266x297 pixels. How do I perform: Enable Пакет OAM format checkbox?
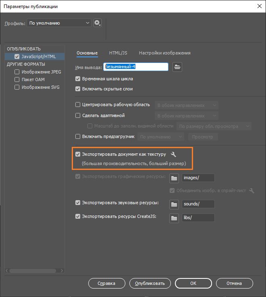point(17,79)
